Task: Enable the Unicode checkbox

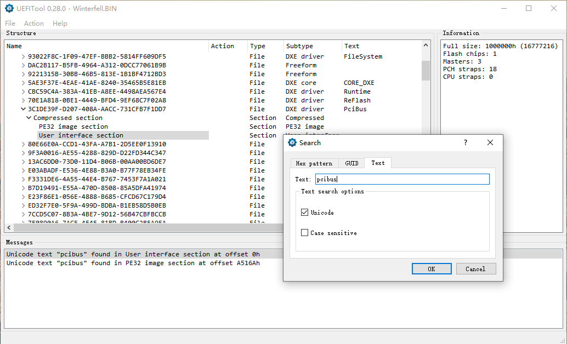Action: tap(304, 213)
